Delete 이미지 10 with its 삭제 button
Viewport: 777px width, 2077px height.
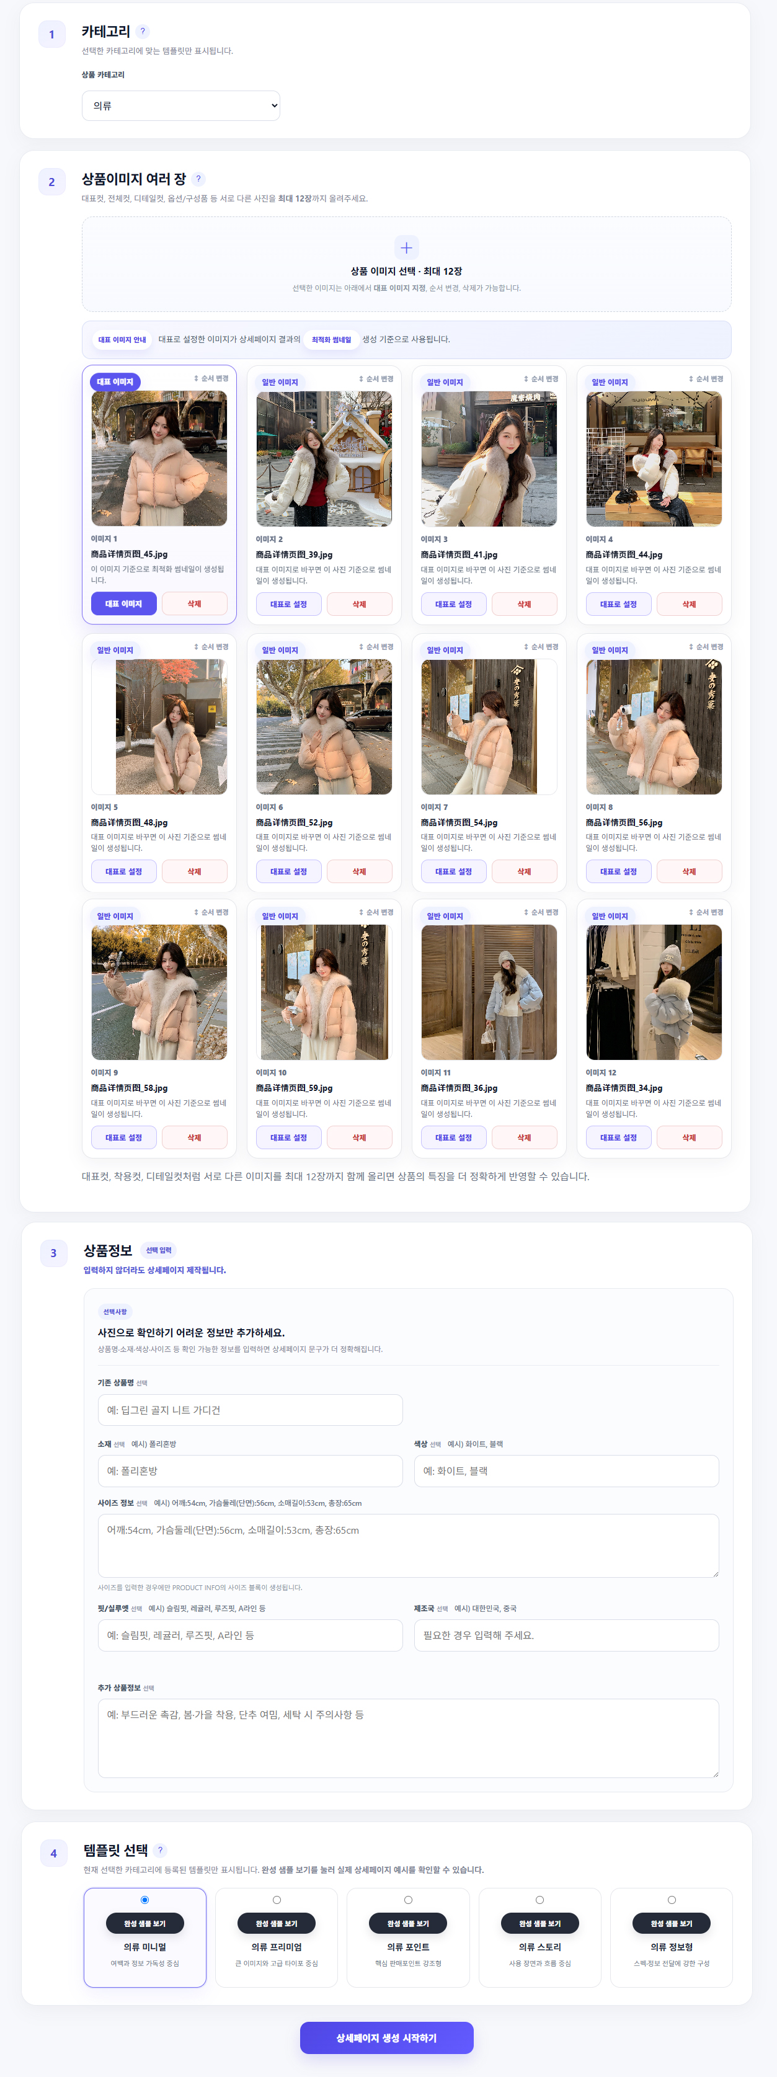tap(360, 1137)
